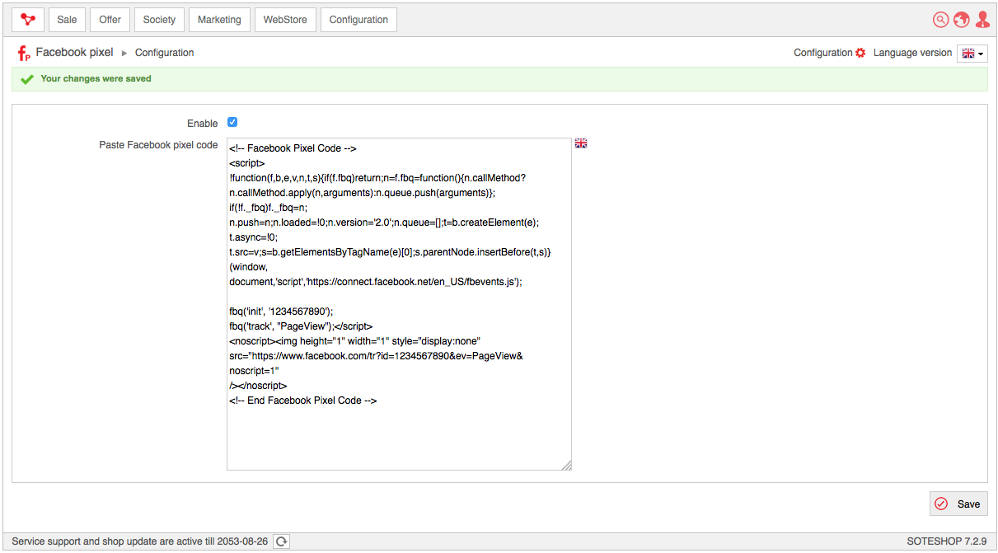Viewport: 998px width, 553px height.
Task: Click the '<!-- Facebook Pixel Code -->' line
Action: 293,148
